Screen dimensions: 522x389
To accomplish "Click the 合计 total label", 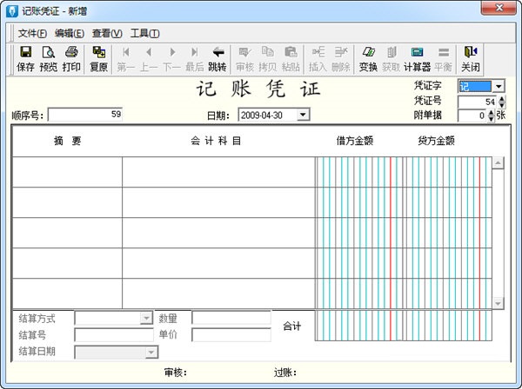I will tap(292, 326).
